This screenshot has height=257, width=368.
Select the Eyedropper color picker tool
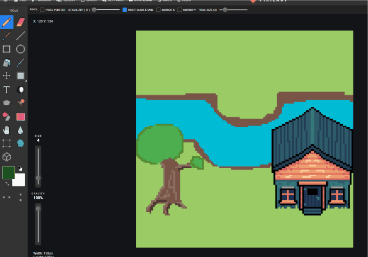point(20,63)
